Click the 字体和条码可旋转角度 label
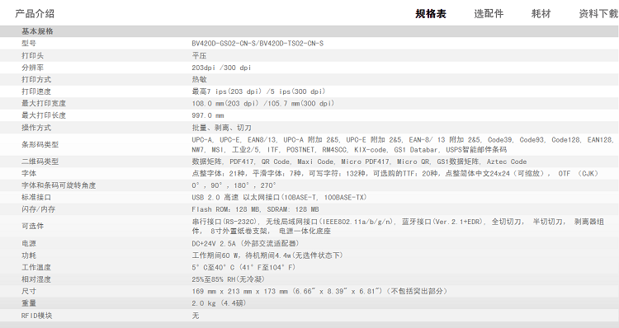 59,185
